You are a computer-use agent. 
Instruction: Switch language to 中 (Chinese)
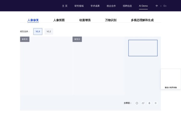[157, 6]
